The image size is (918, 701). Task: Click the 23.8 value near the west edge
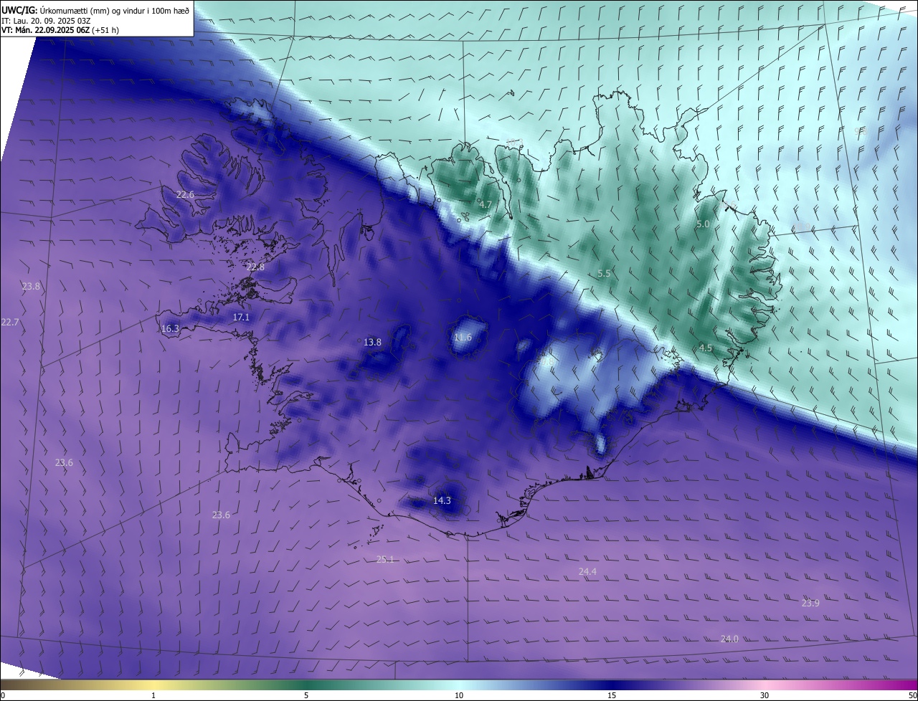[x=31, y=286]
